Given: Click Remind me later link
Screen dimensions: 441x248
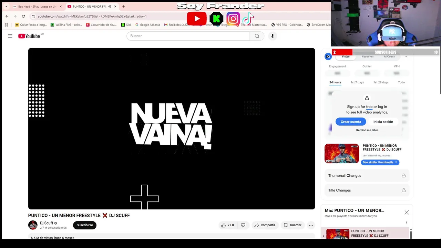Looking at the screenshot, I should tap(367, 130).
